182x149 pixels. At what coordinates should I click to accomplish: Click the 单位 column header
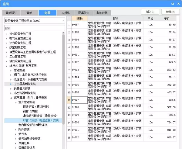150,18
